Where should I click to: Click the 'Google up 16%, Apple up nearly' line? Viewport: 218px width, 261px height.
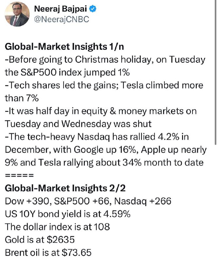pos(106,150)
